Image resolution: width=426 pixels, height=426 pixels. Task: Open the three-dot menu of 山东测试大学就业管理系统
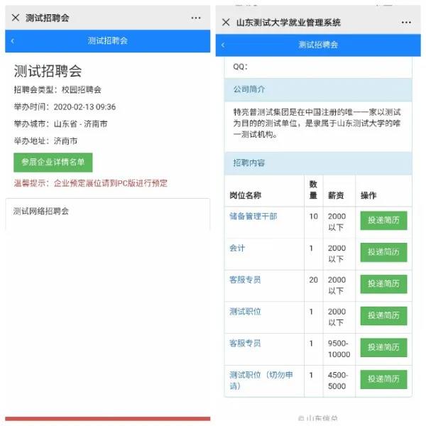point(406,23)
